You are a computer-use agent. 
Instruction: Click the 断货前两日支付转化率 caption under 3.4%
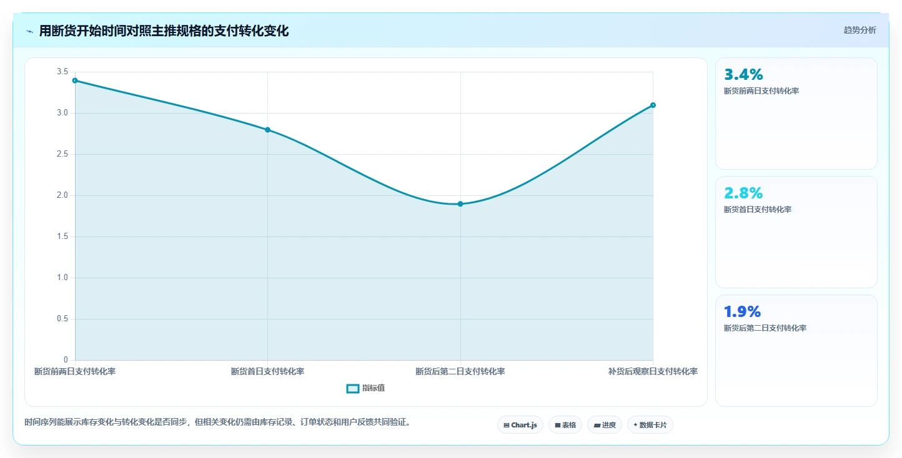point(761,91)
